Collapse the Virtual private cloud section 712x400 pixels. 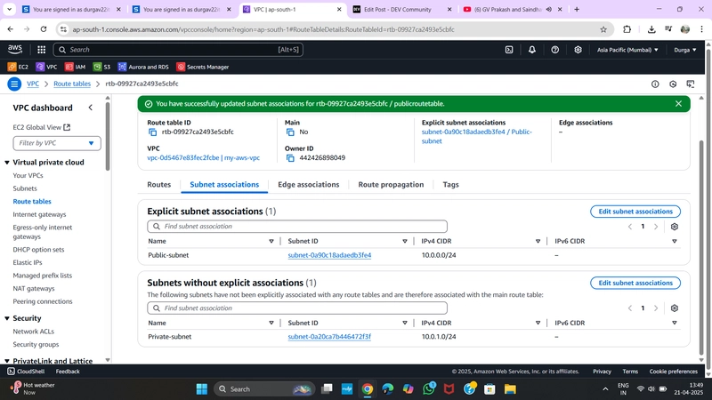(7, 163)
